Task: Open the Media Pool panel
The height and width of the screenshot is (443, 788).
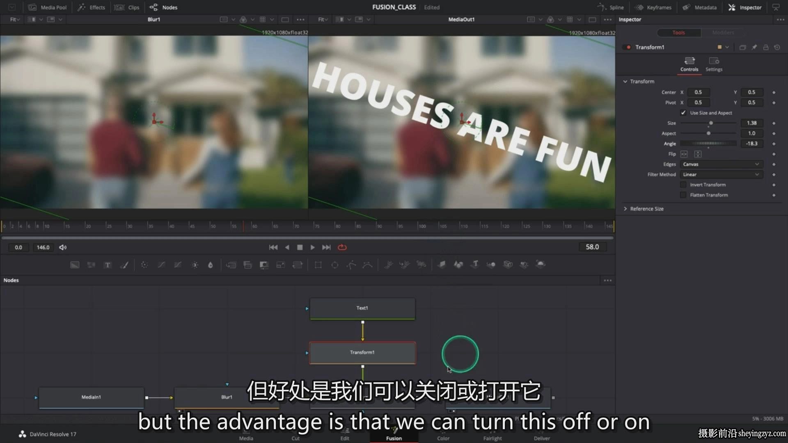Action: 48,7
